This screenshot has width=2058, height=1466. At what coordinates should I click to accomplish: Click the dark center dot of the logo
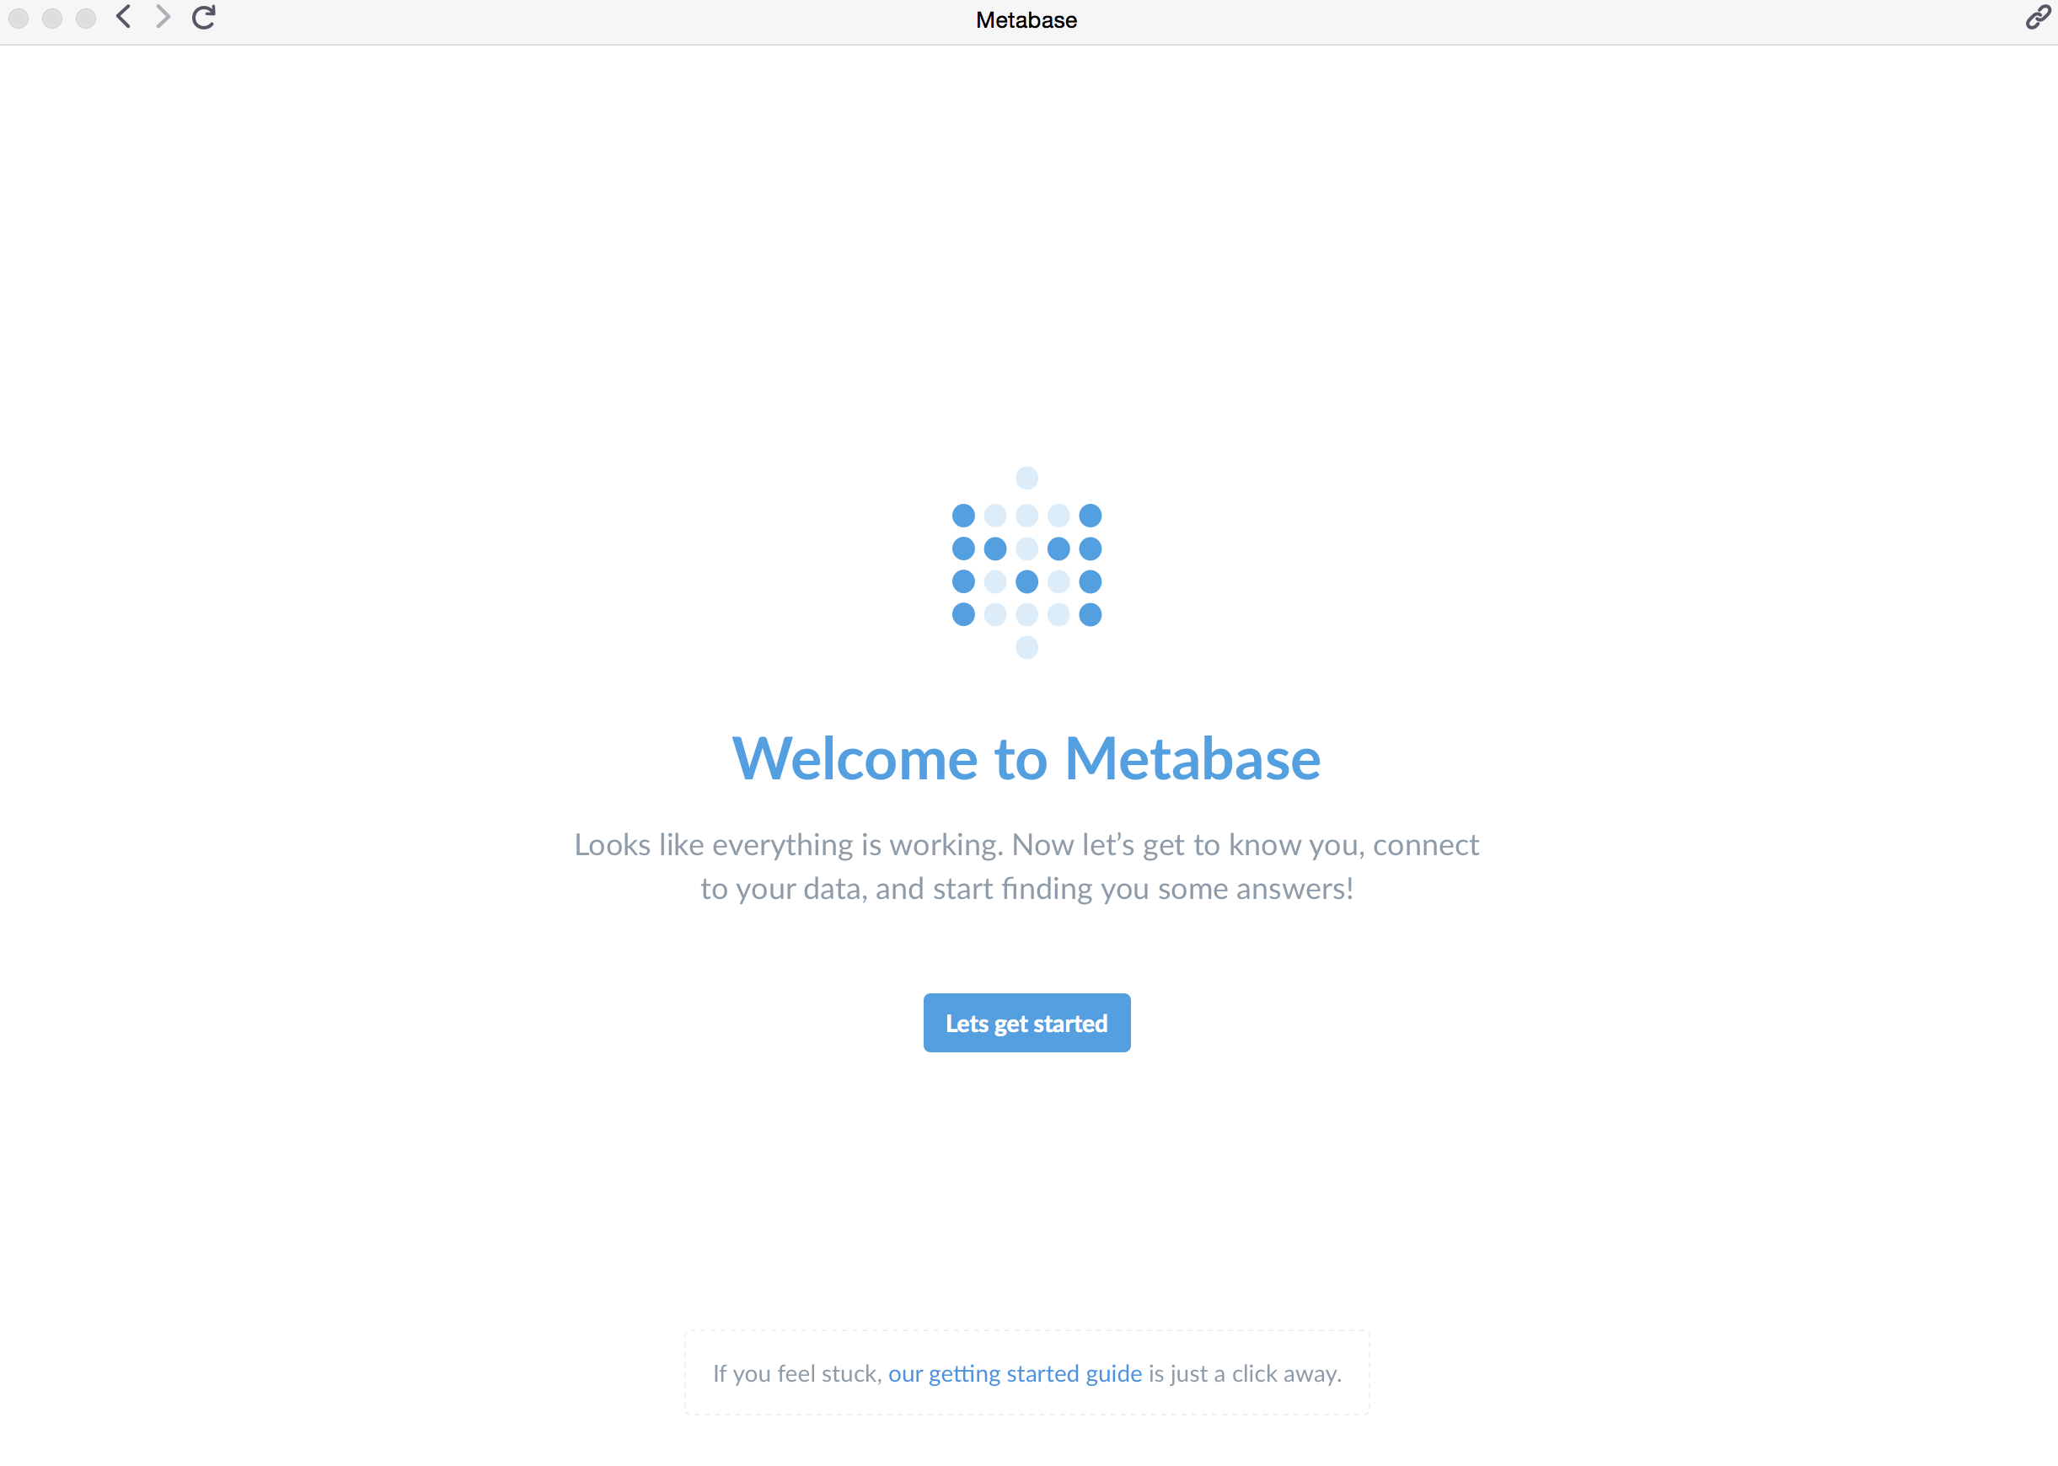(x=1026, y=581)
